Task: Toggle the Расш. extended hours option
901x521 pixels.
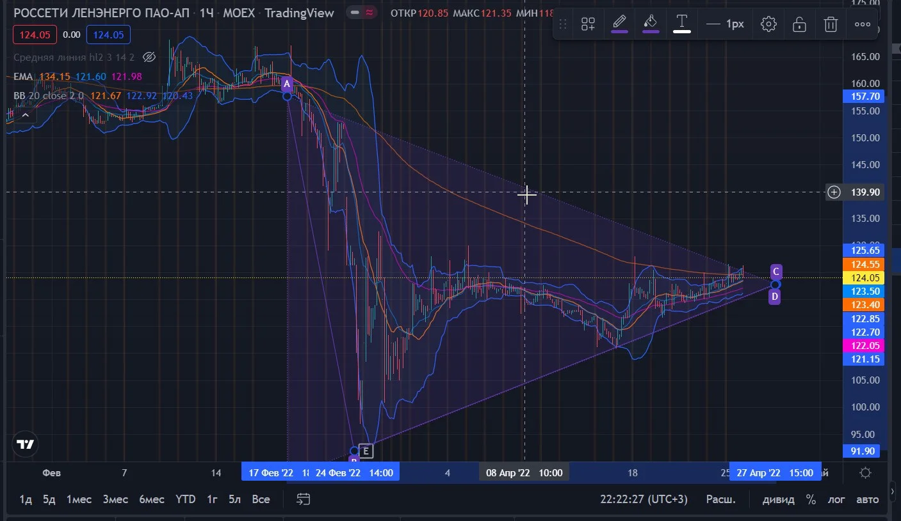Action: click(721, 499)
